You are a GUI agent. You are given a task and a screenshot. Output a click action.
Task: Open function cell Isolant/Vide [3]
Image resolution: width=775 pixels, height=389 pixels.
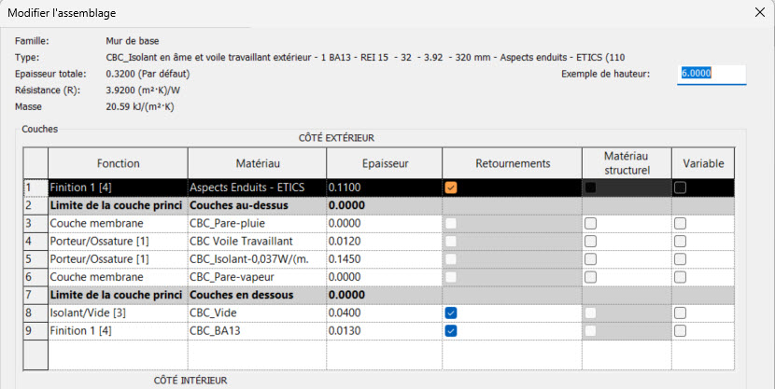(117, 313)
